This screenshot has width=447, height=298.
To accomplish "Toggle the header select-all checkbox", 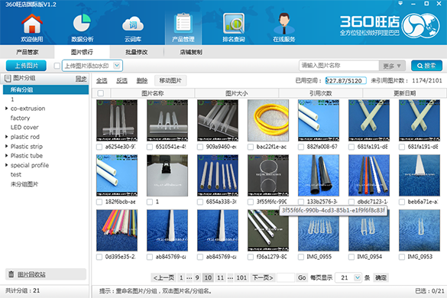I will point(100,93).
